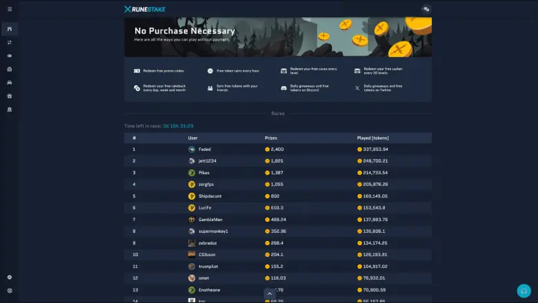Click the Played (tokens) column header

pyautogui.click(x=372, y=138)
